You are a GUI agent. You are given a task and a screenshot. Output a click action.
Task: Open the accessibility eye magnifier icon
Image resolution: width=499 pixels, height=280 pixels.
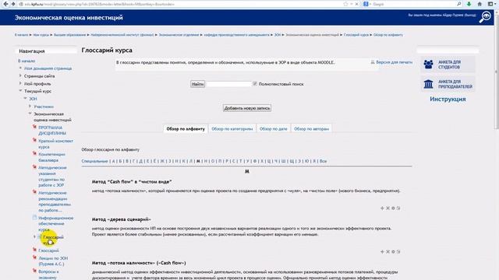tap(485, 17)
